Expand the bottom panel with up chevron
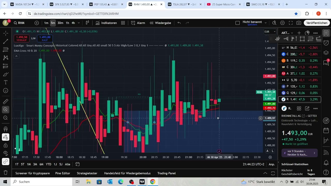331x186 pixels. [x=265, y=173]
